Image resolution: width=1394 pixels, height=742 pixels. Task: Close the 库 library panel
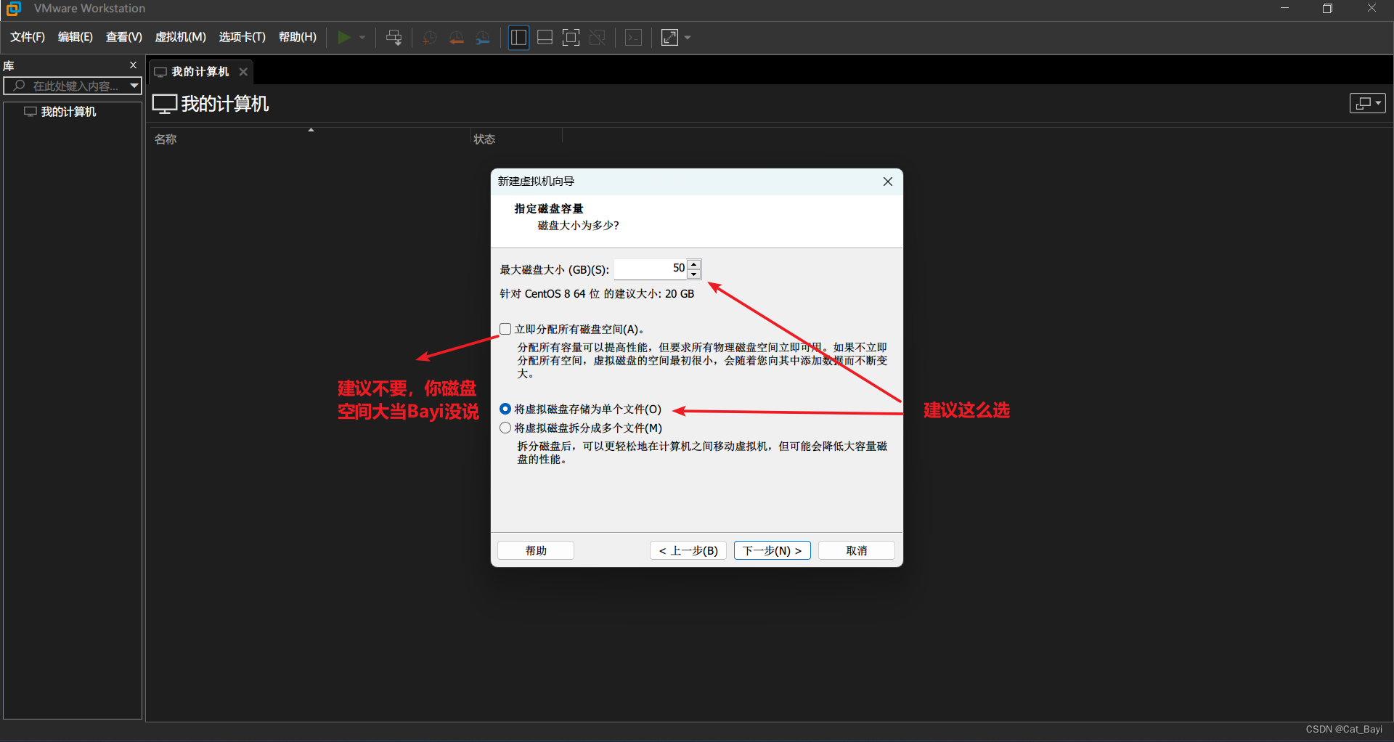coord(133,65)
